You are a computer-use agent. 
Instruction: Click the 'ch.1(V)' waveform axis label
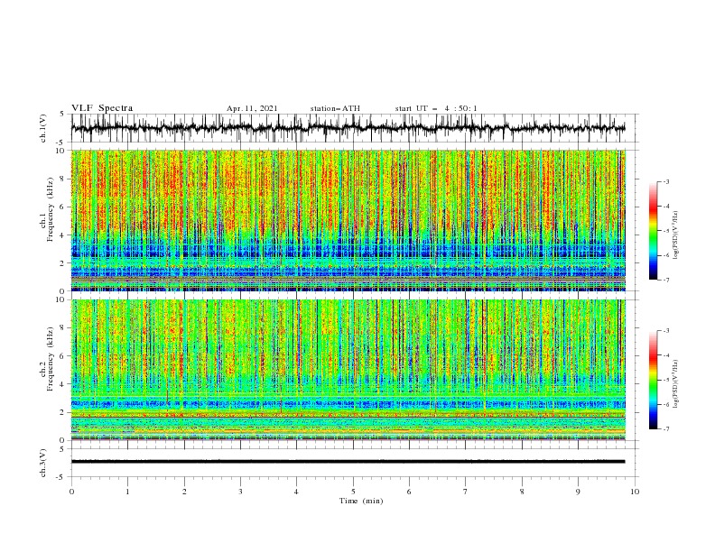(x=43, y=128)
